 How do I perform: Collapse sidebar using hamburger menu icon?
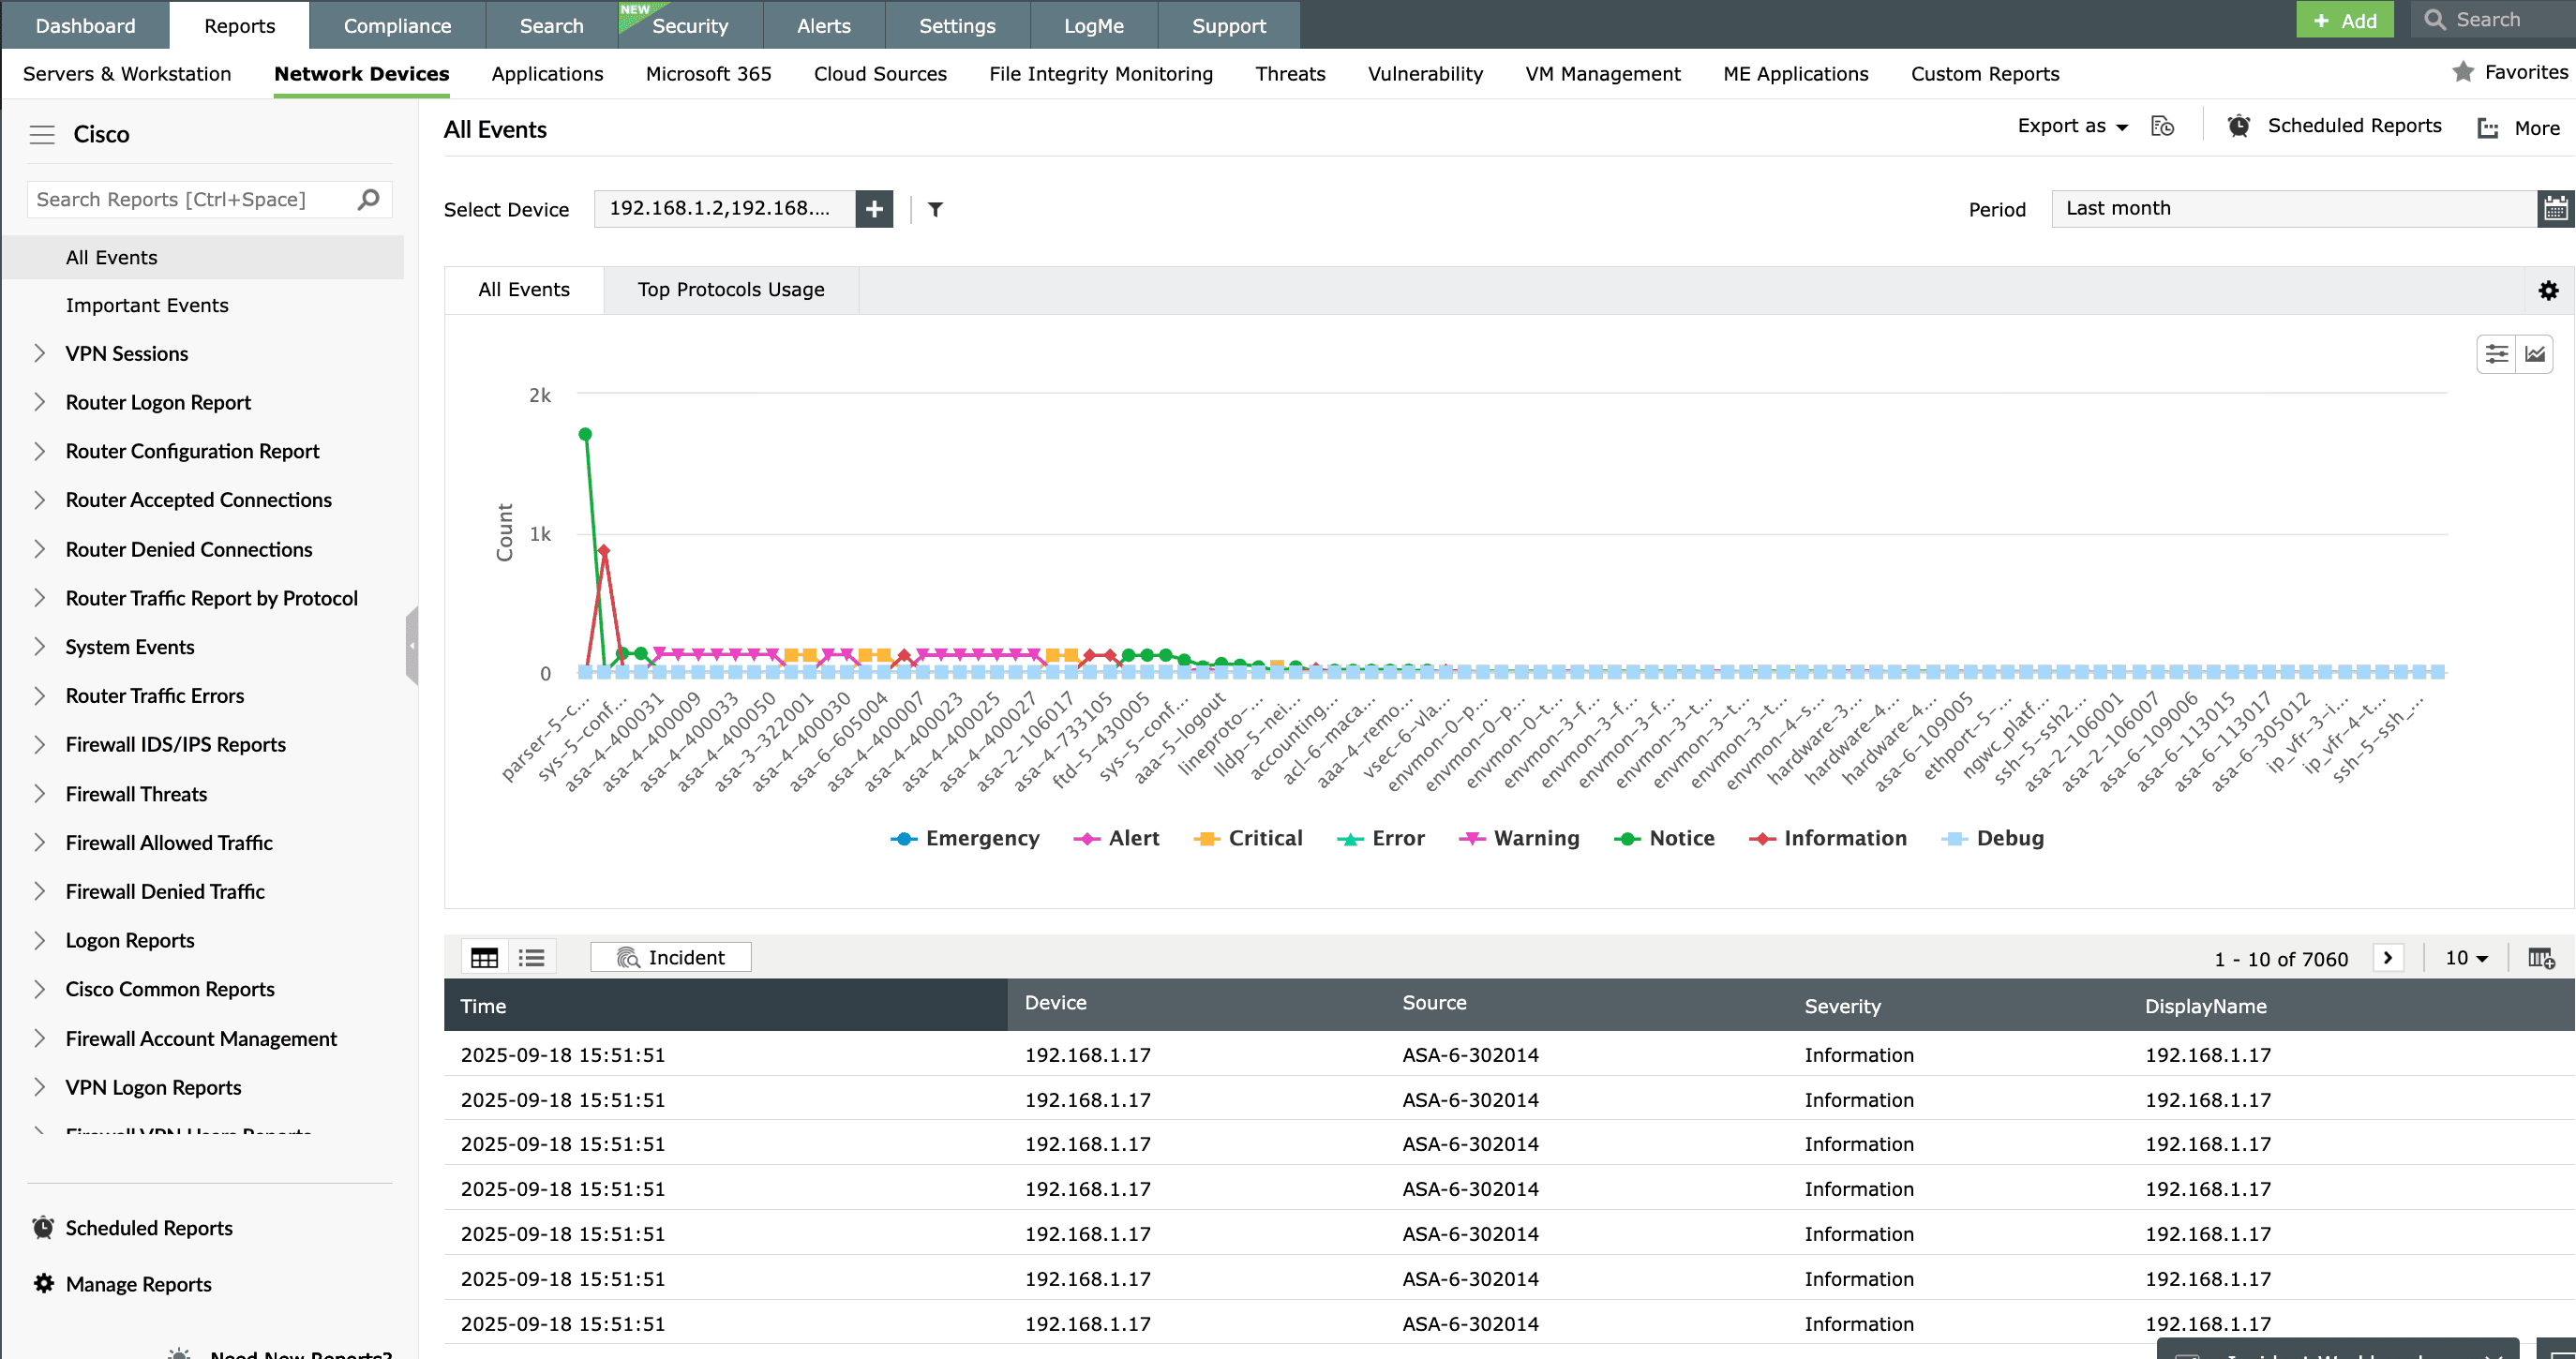click(42, 134)
